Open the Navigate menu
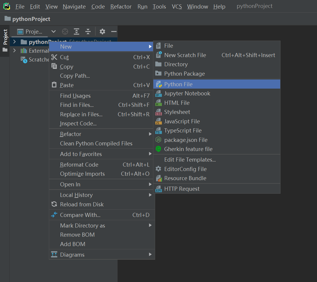The image size is (317, 282). (x=74, y=6)
